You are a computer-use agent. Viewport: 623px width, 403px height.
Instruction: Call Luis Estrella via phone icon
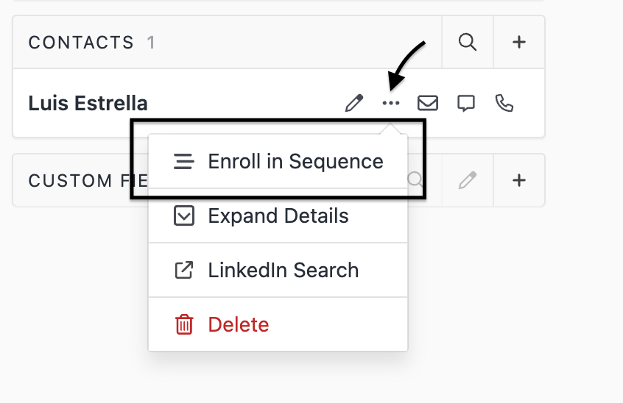click(x=504, y=103)
